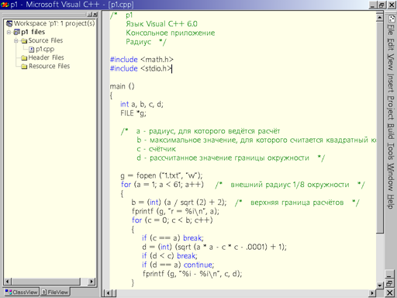Click the editor vertical scrollbar up arrow
Viewport: 397px width, 298px height.
[379, 18]
